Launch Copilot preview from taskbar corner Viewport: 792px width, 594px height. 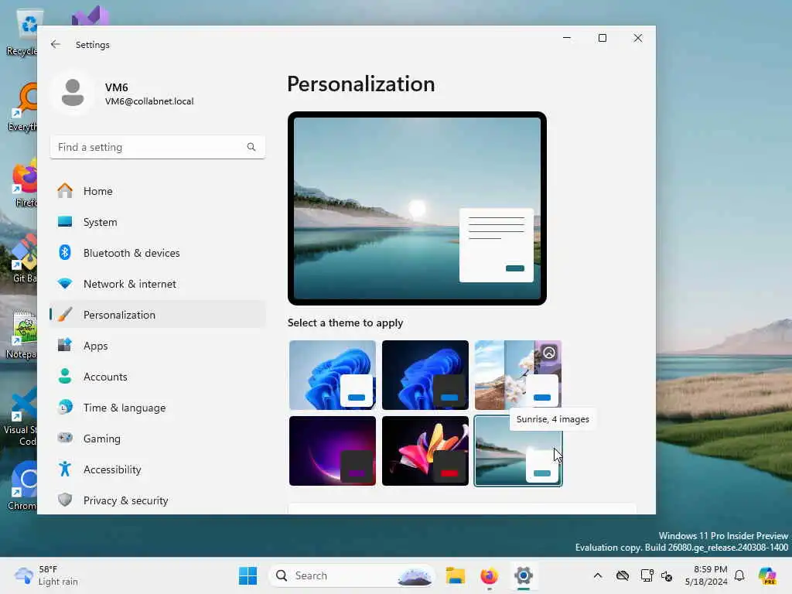click(767, 575)
